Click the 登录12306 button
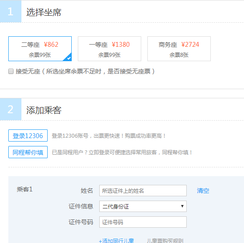244x243 pixels. tap(28, 135)
